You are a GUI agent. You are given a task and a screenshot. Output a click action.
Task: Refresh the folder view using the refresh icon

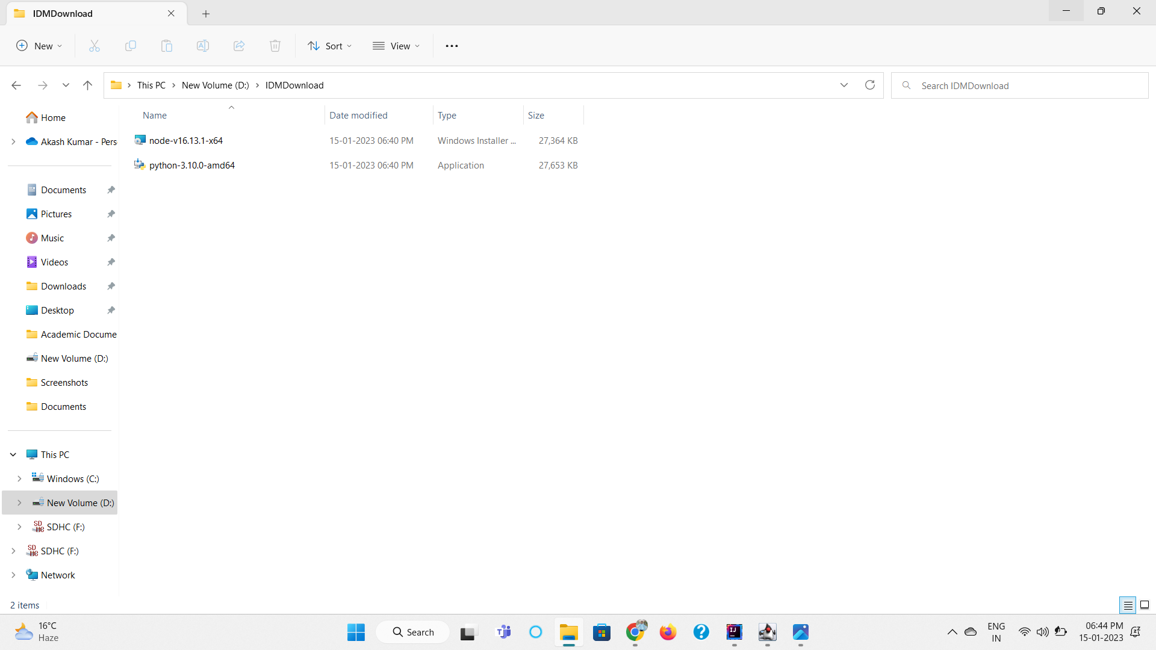coord(869,85)
